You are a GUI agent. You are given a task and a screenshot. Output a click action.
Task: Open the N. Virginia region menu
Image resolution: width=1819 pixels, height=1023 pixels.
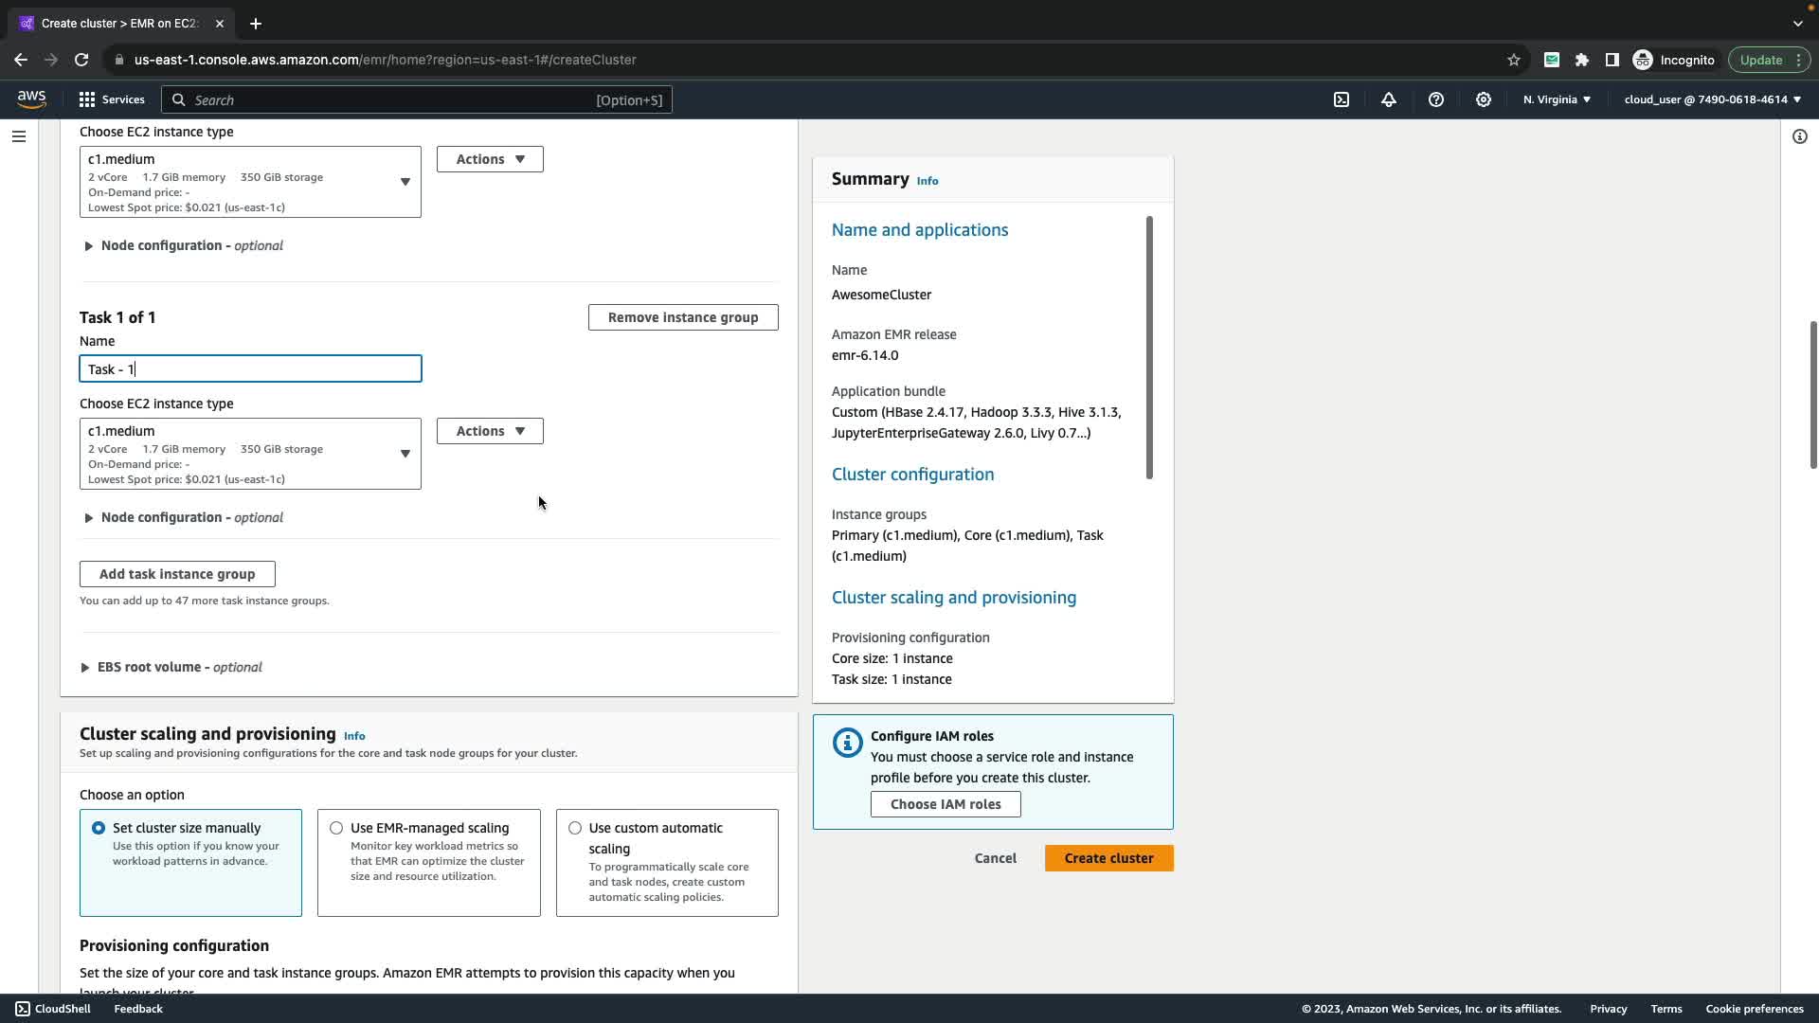(x=1557, y=99)
